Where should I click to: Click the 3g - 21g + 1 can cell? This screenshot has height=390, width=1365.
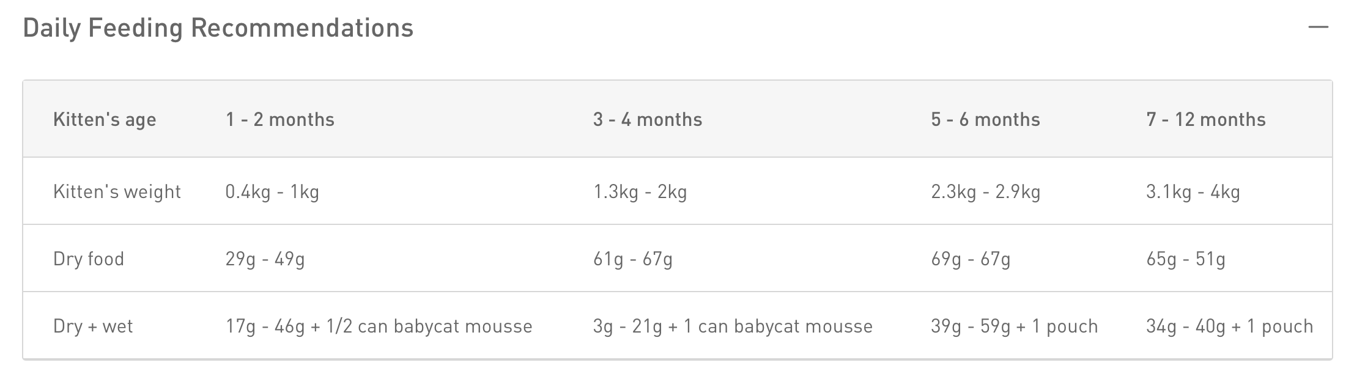[732, 326]
